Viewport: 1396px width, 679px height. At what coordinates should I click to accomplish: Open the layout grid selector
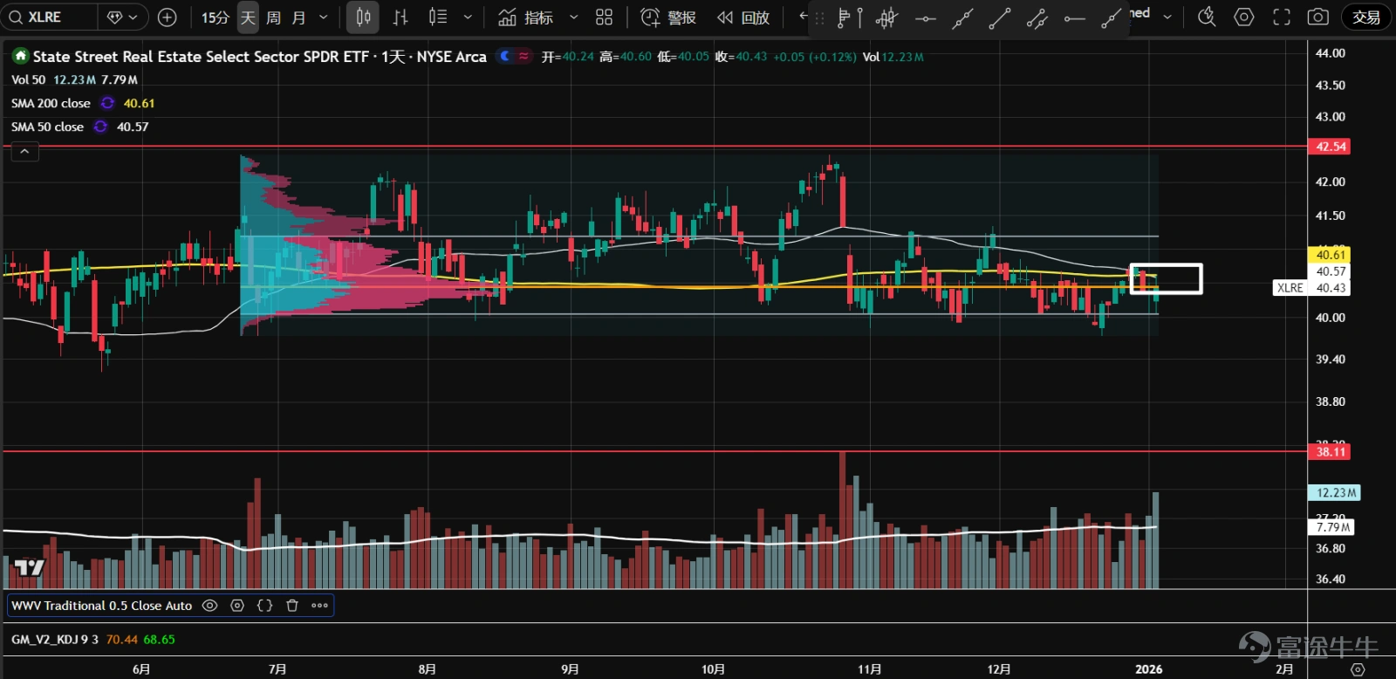coord(604,17)
